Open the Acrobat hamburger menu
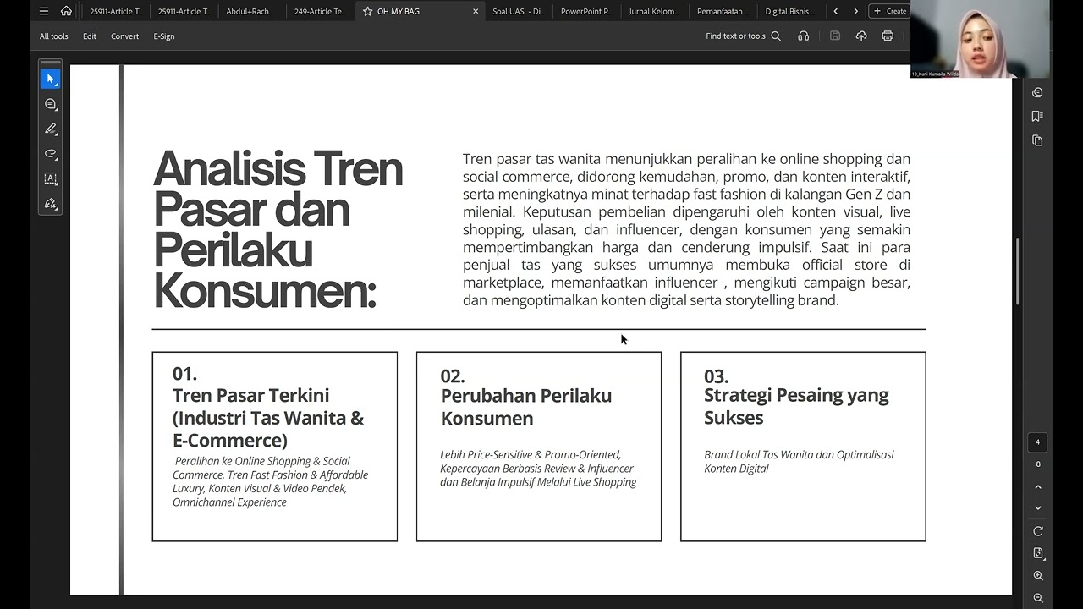The image size is (1083, 609). tap(44, 11)
